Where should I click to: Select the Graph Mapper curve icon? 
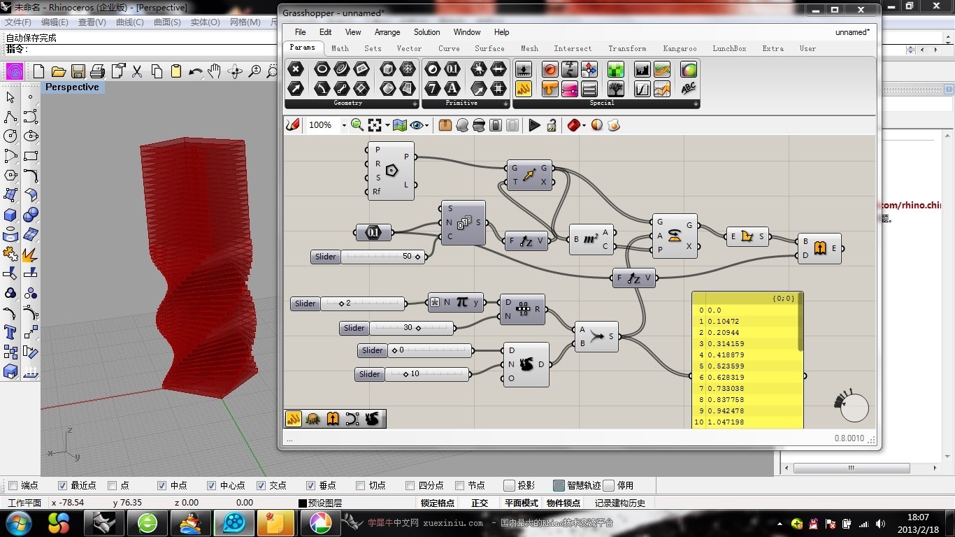pyautogui.click(x=642, y=89)
